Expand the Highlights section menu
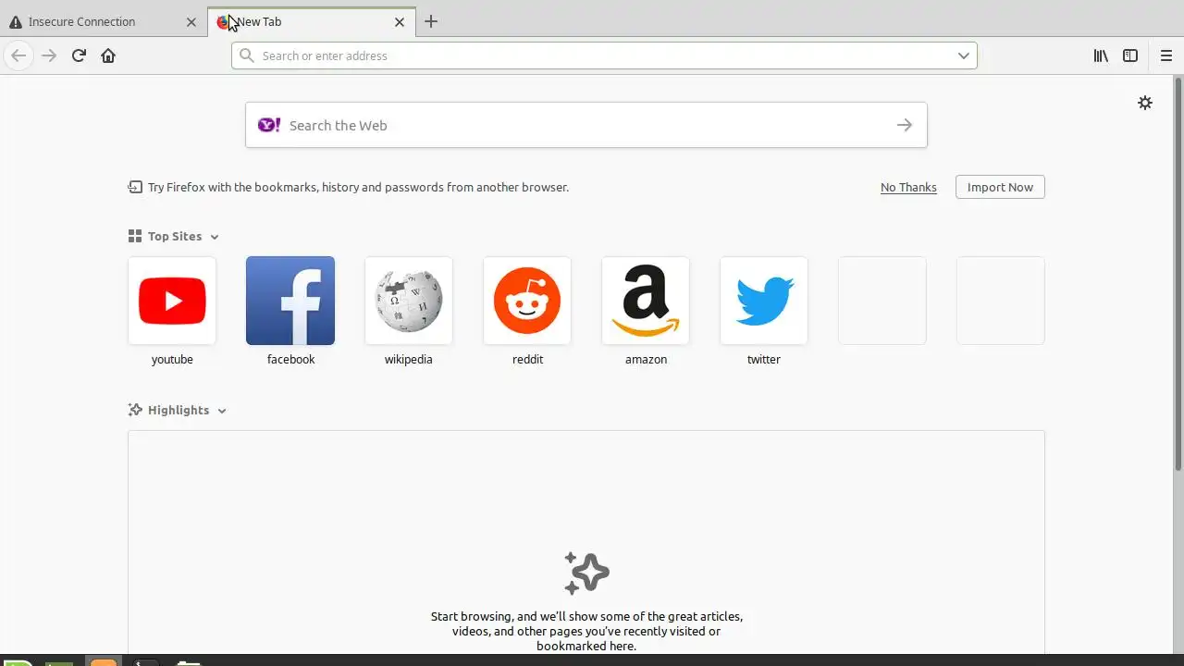Screen dimensions: 1184x666 (x=222, y=411)
